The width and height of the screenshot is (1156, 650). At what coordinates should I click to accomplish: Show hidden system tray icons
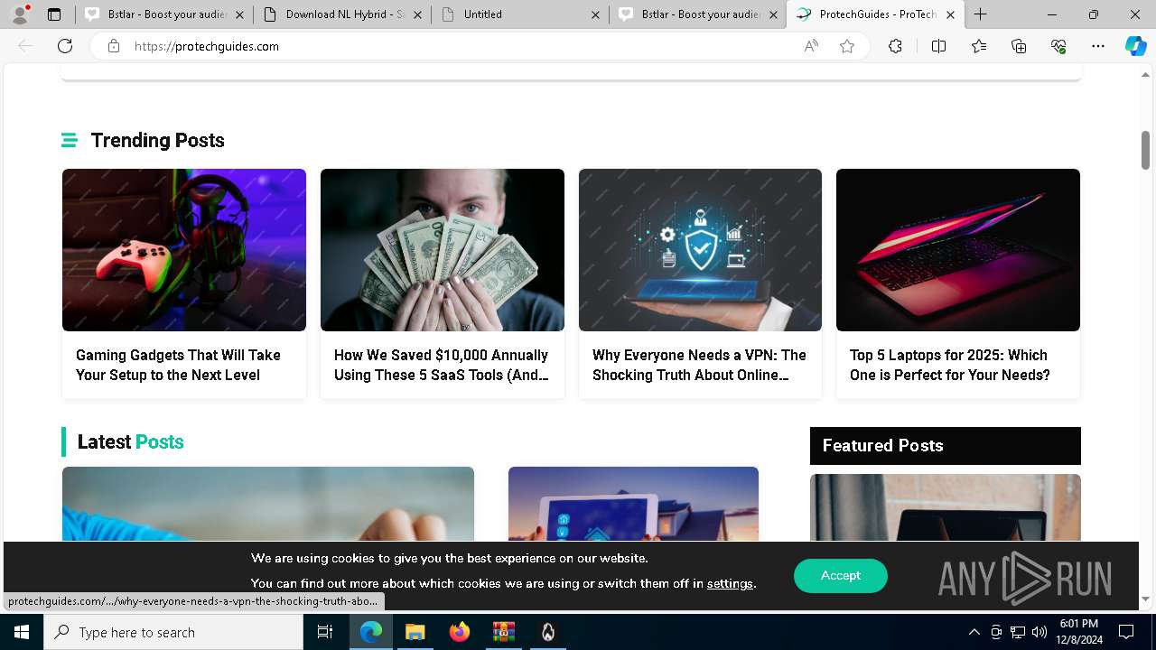[974, 632]
